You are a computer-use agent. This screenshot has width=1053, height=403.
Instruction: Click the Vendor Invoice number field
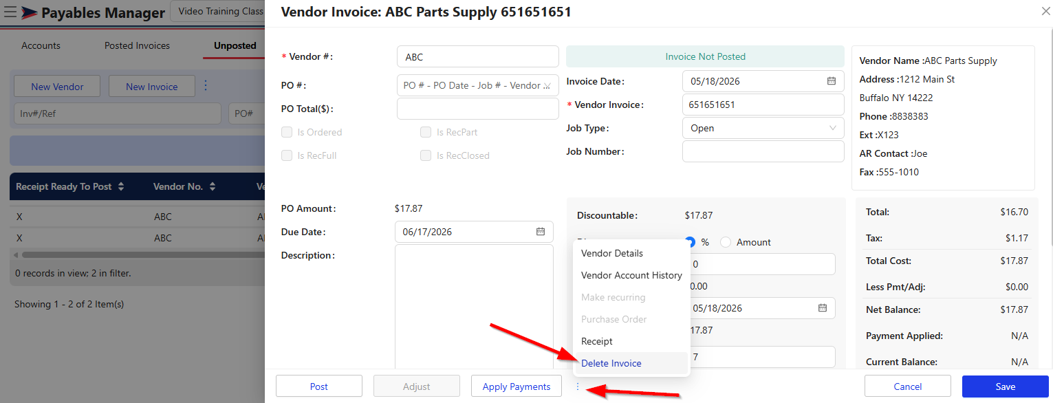point(763,105)
